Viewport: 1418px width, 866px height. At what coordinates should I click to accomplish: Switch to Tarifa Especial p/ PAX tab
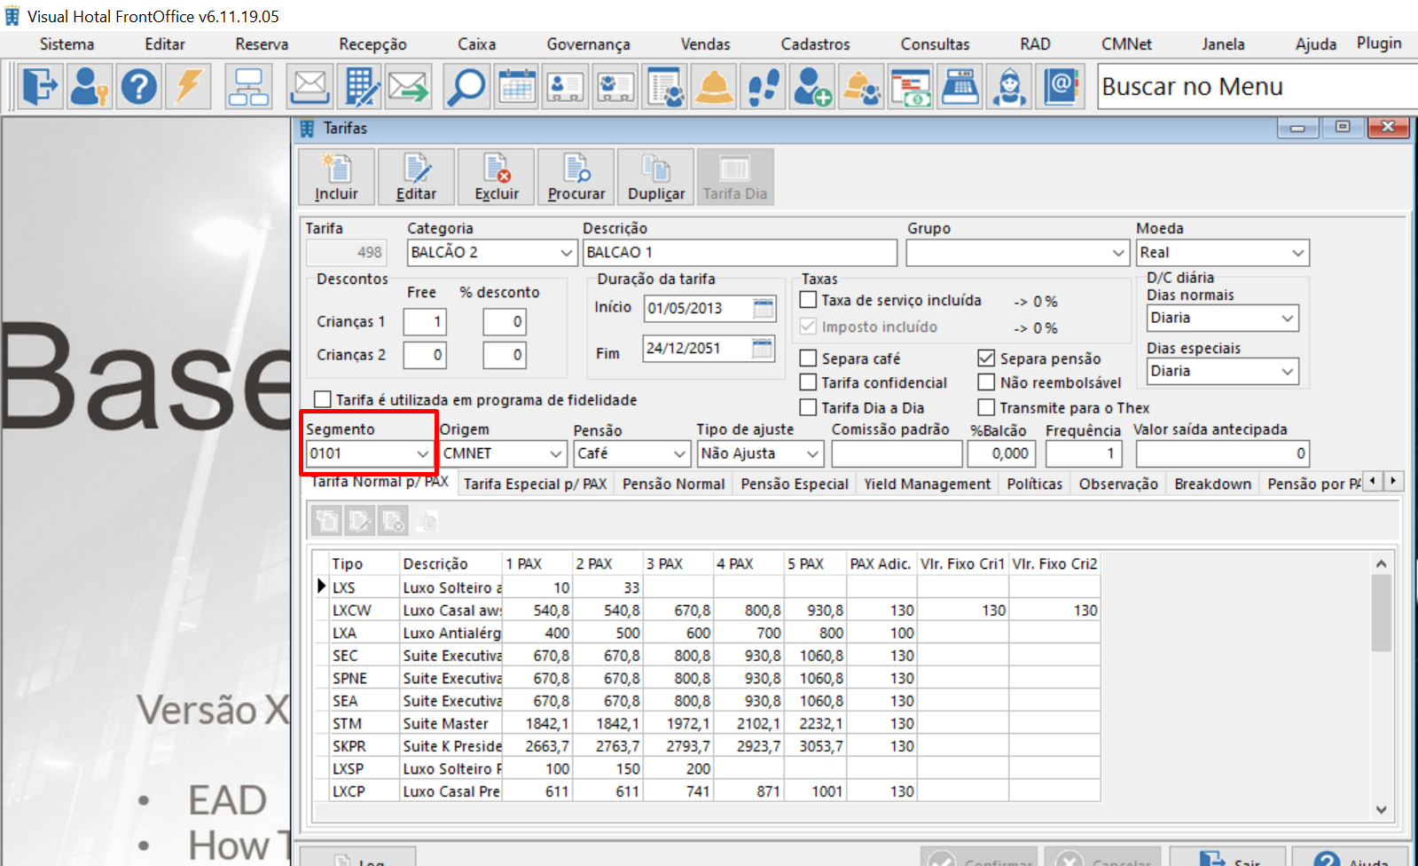pos(535,484)
